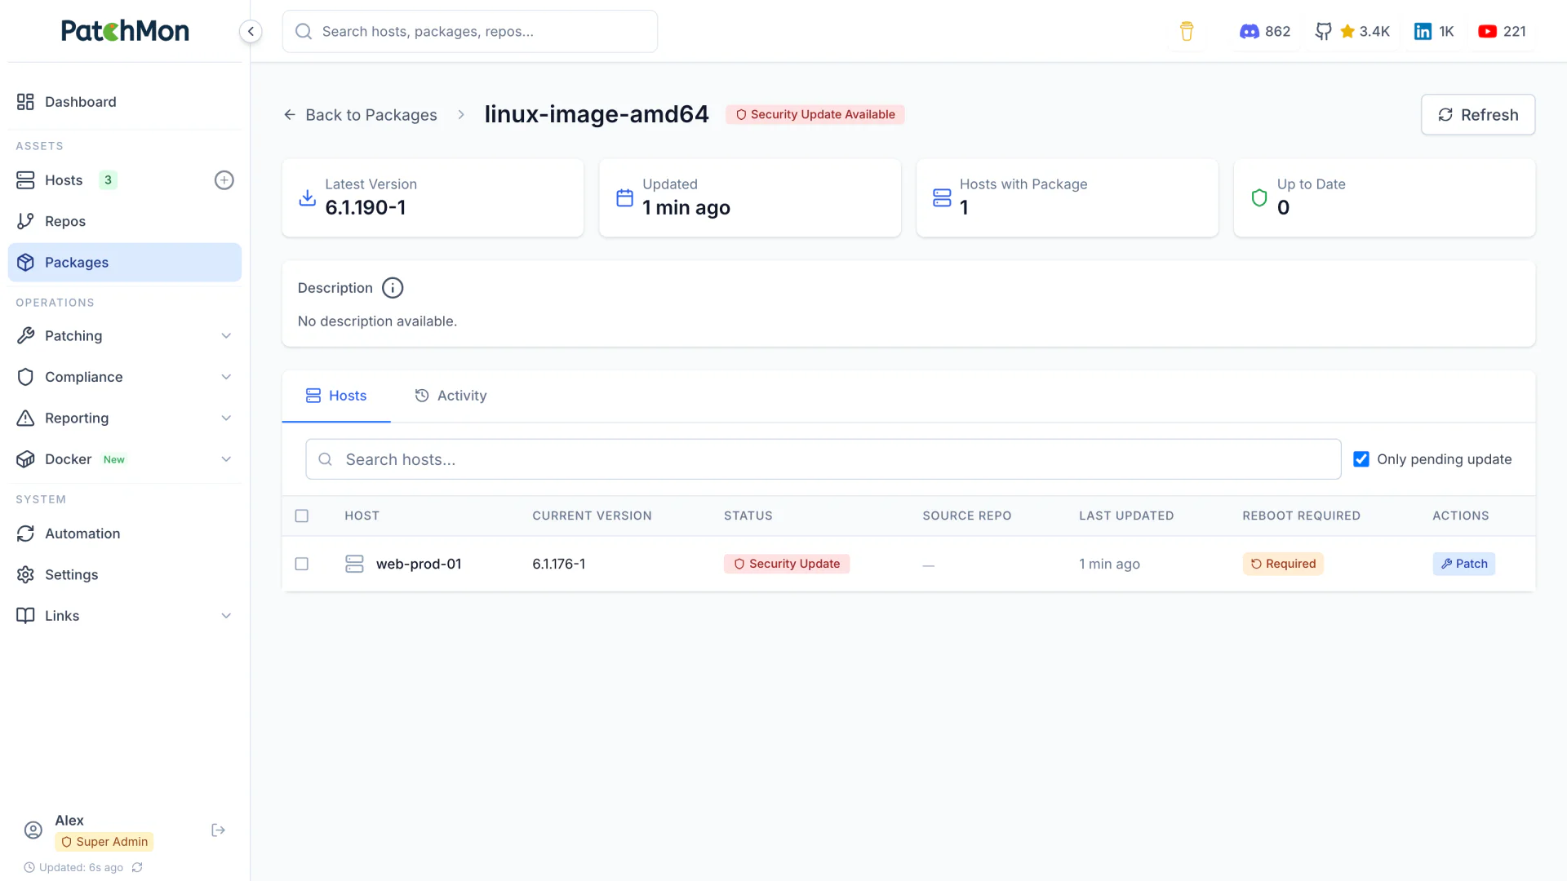This screenshot has height=881, width=1567.
Task: Click the calendar icon on Updated card
Action: pyautogui.click(x=624, y=197)
